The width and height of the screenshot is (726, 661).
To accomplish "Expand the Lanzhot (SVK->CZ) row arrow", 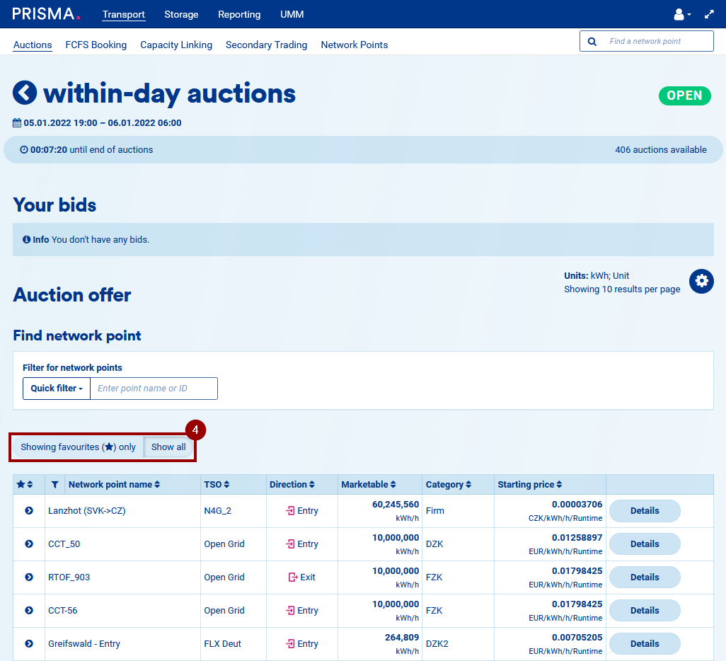I will pos(29,511).
